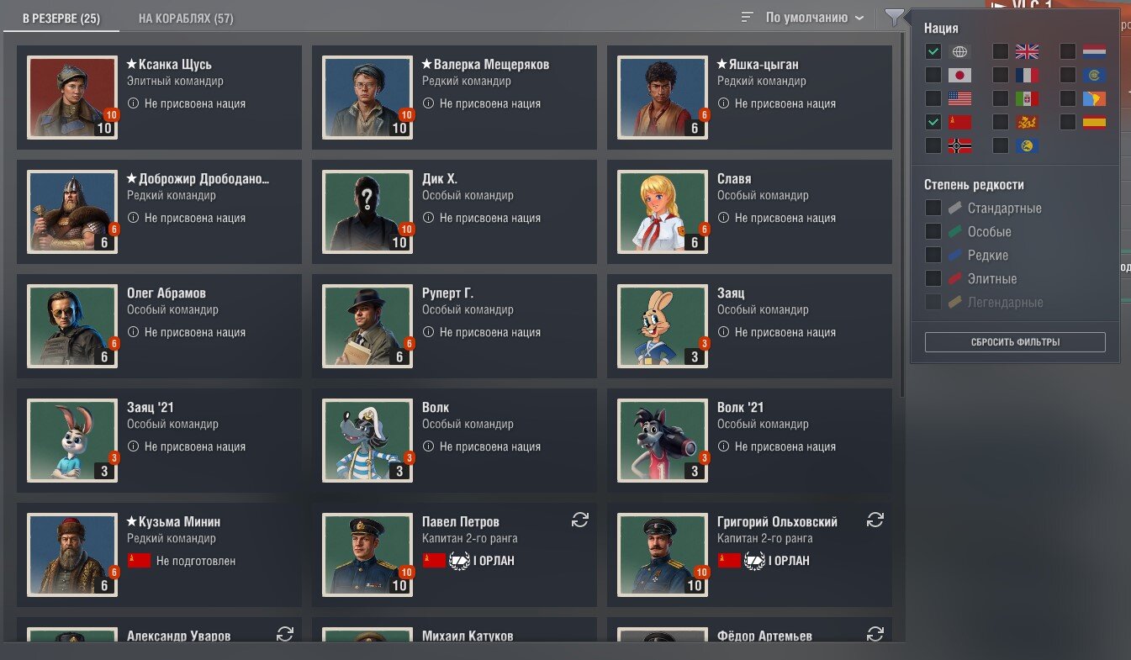The height and width of the screenshot is (660, 1131).
Task: Click the info icon on Волк '21 card
Action: (723, 446)
